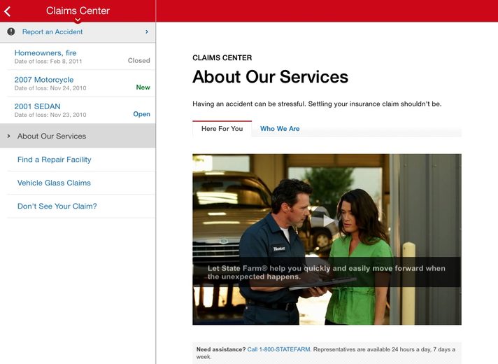Viewport: 498px width, 364px height.
Task: Click arrow beside About Our Services
Action: coord(9,136)
